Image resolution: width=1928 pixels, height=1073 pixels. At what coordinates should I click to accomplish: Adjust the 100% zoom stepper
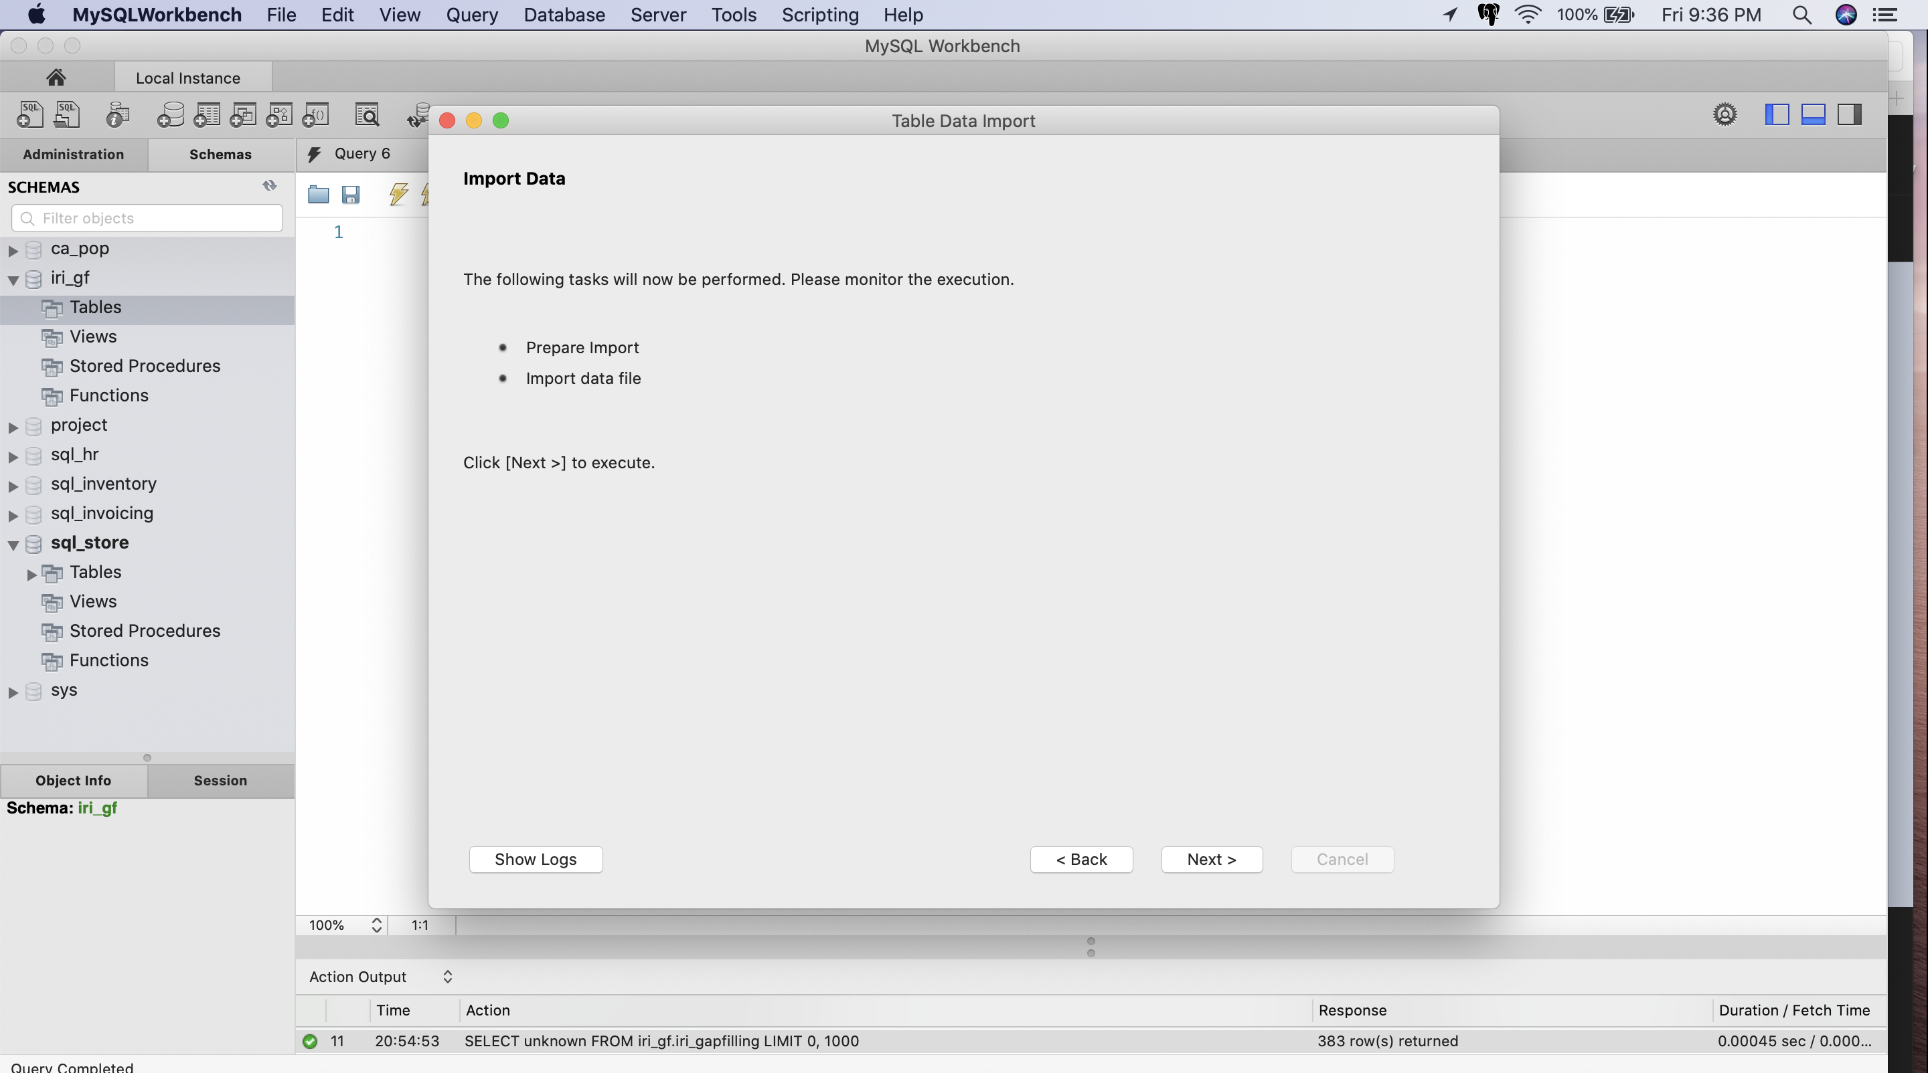point(376,924)
